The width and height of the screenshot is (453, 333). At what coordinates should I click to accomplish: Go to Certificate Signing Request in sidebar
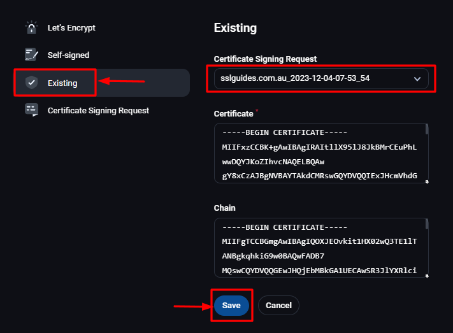tap(98, 110)
